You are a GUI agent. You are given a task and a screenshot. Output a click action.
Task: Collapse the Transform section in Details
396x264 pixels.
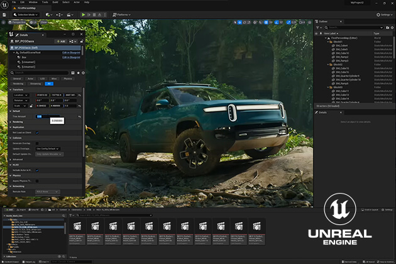[x=11, y=90]
